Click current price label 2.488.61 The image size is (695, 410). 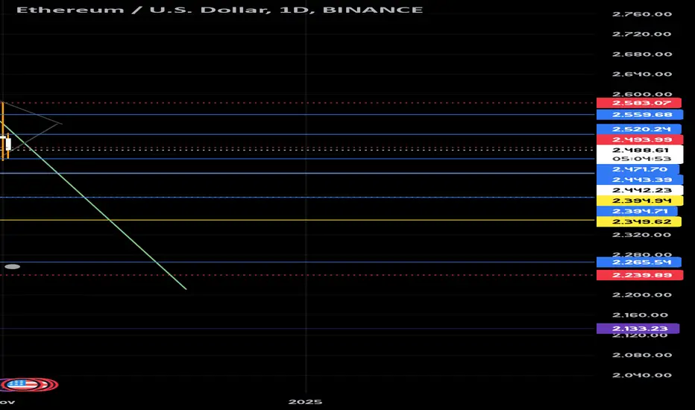(640, 150)
